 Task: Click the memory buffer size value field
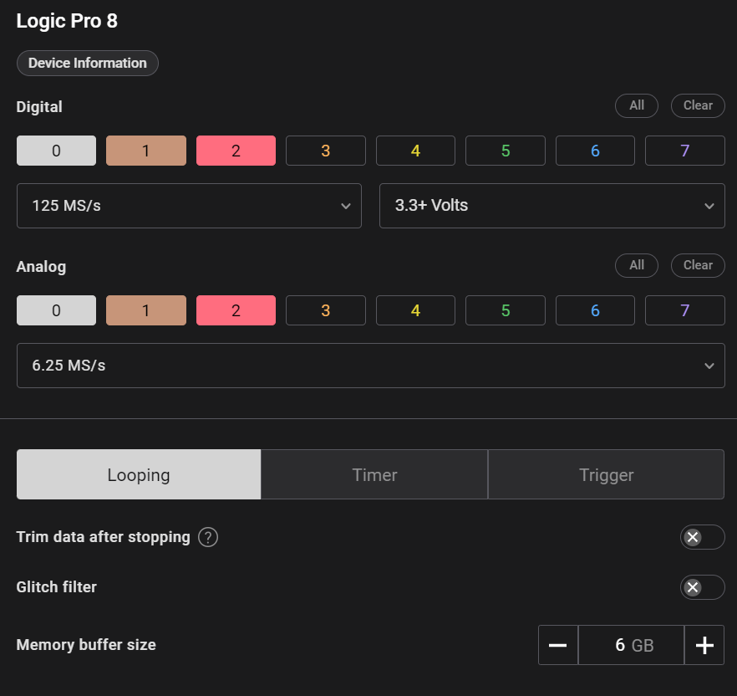pos(631,645)
